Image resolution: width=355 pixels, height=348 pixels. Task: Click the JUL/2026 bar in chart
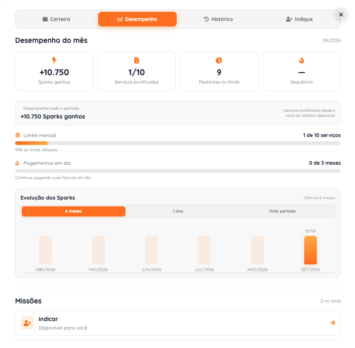204,250
